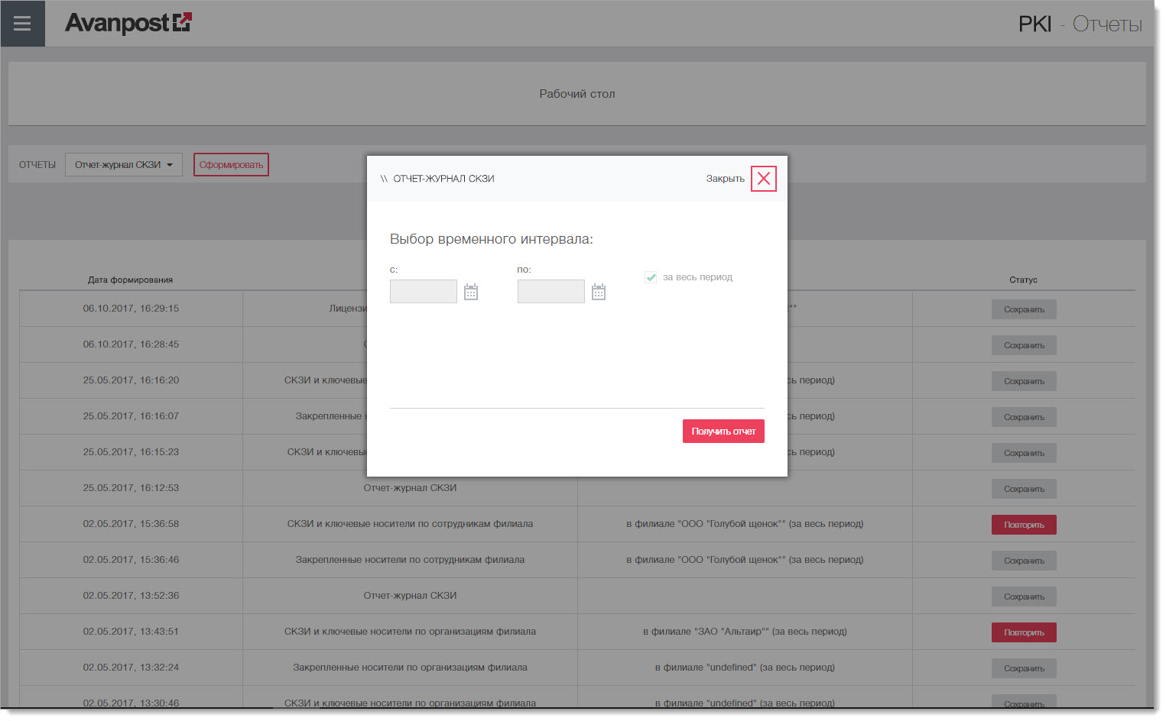This screenshot has width=1166, height=721.
Task: Select the date cell «02.05.2017, 13:32:24»
Action: (x=131, y=668)
